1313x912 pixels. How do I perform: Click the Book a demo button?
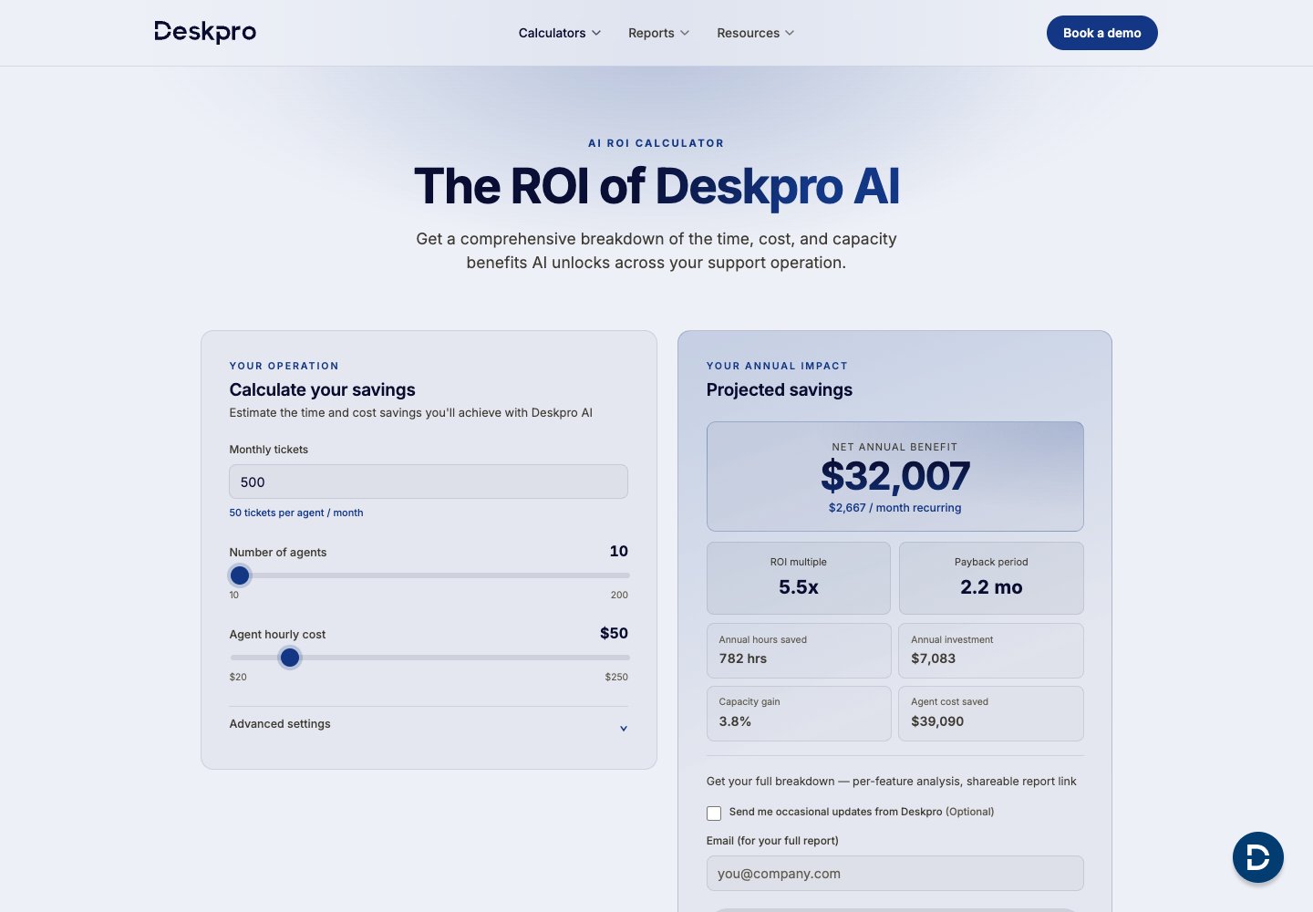(x=1101, y=33)
